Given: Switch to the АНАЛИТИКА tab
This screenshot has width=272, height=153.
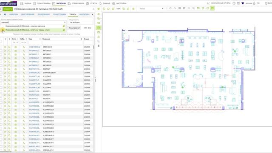Looking at the screenshot, I should pos(85,14).
